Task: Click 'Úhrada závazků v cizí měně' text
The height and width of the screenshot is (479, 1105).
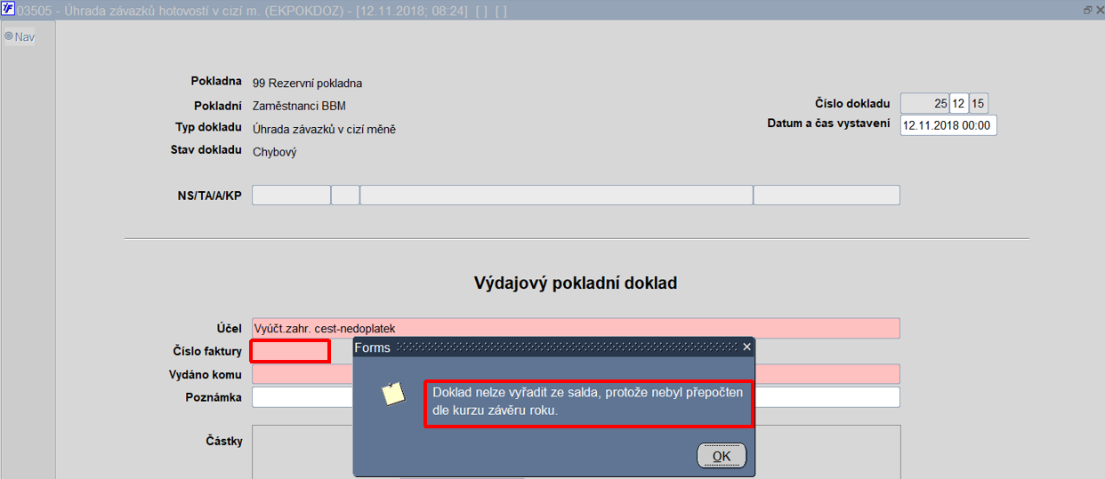Action: point(324,130)
